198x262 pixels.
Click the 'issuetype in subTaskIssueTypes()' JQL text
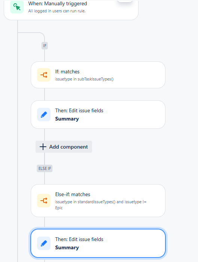[x=84, y=79]
